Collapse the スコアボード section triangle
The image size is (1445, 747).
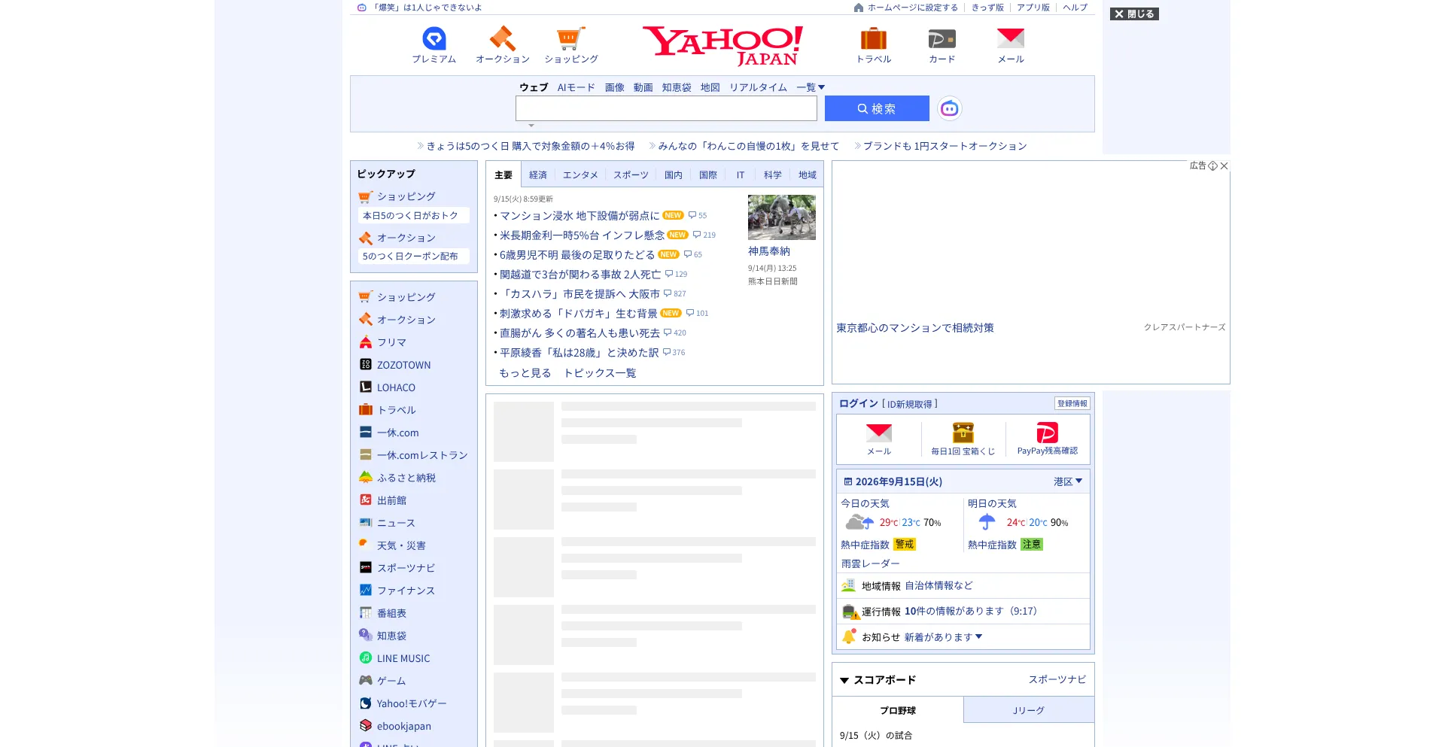[x=844, y=680]
